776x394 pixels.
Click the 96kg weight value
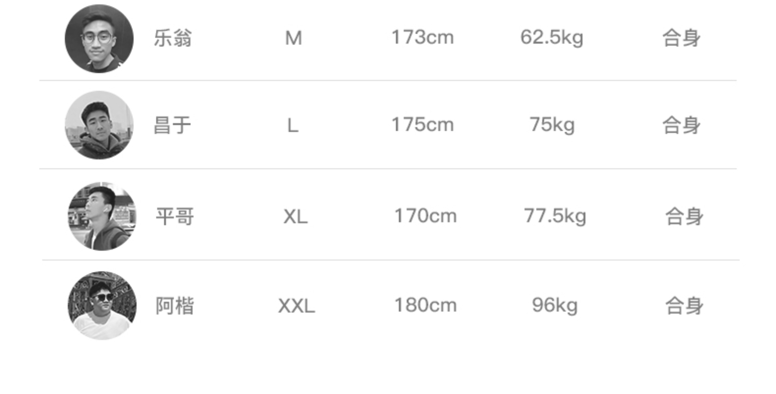(555, 306)
